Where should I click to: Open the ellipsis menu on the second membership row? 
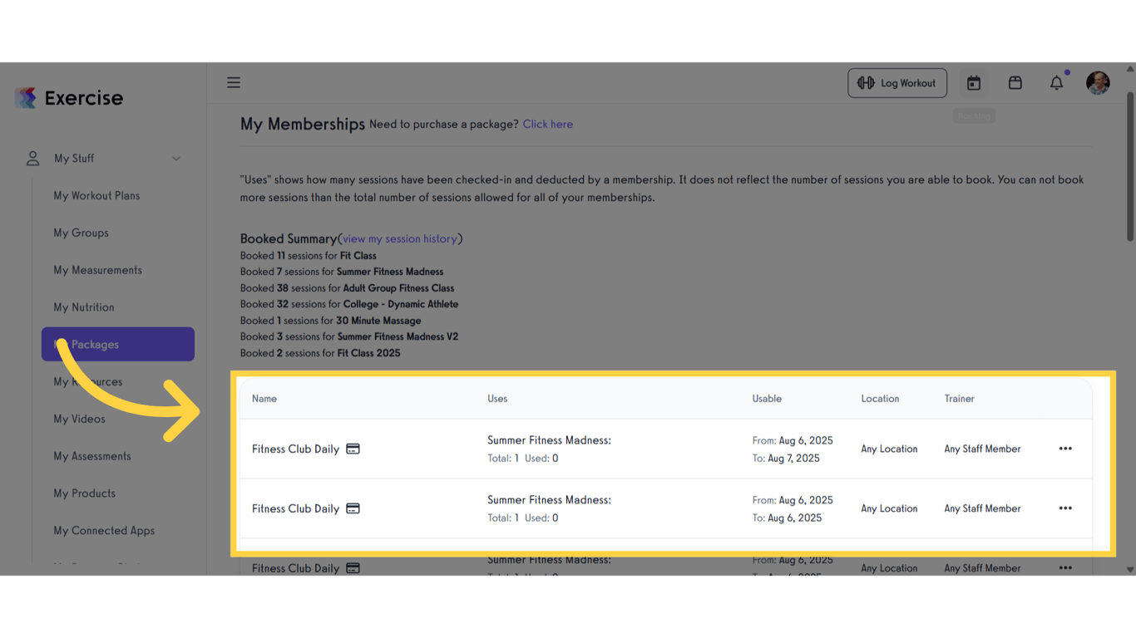1065,508
